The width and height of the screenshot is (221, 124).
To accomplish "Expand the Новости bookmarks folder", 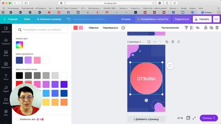I will [135, 8].
